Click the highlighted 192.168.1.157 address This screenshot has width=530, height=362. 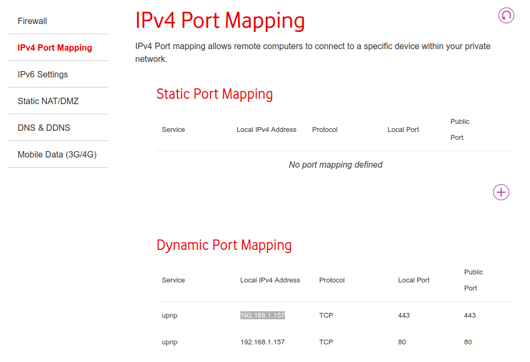(x=262, y=316)
